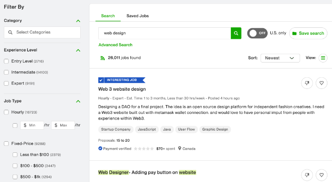The height and width of the screenshot is (182, 332).
Task: Check the $100 - $500 filter
Action: 15,166
